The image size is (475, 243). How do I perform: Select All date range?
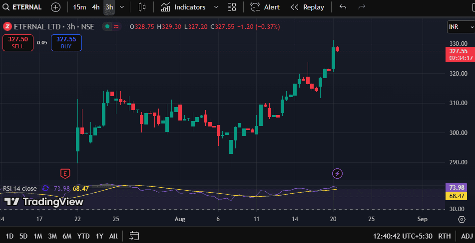click(113, 236)
